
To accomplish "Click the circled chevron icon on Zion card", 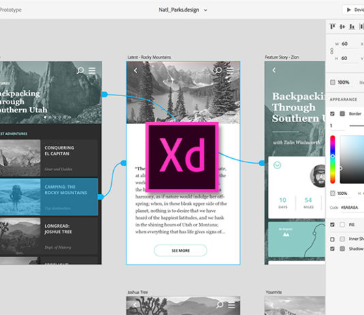I will [x=277, y=165].
